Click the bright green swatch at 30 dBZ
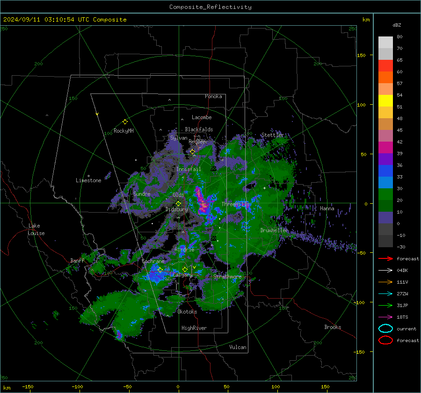 pos(385,194)
